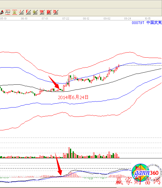The width and height of the screenshot is (162, 188).
Task: Click the 2014年6月24日 annotation text
Action: [73, 97]
